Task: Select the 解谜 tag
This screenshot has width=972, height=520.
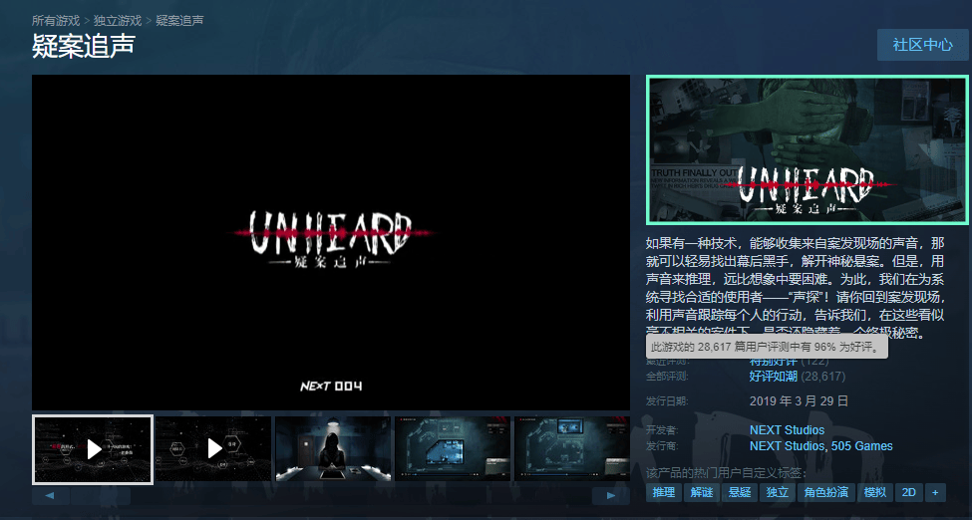Action: [701, 492]
